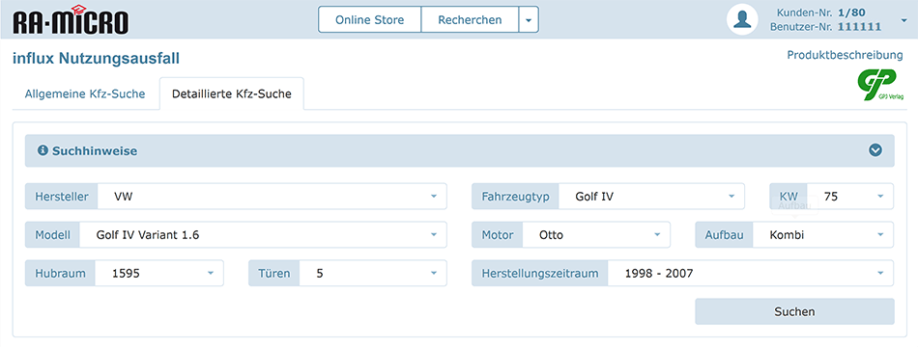The height and width of the screenshot is (347, 918).
Task: Click the Suchhinweise header text
Action: click(95, 151)
